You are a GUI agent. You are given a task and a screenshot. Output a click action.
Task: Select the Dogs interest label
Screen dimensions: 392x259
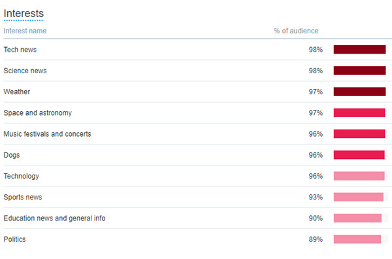point(12,155)
